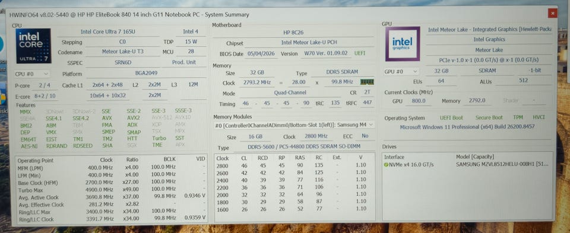Image resolution: width=570 pixels, height=233 pixels.
Task: Click the E-core value 8+2 / 10
Action: coord(45,96)
